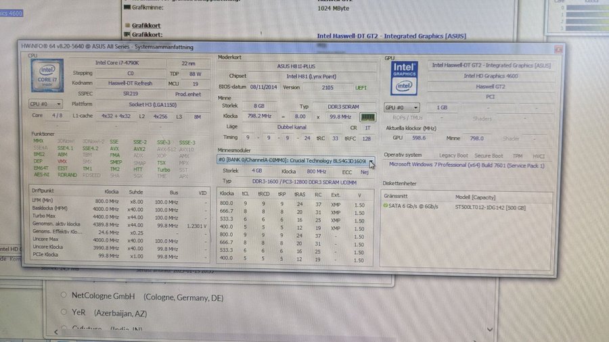The image size is (609, 342).
Task: Click Intel H81 (Lynx Point) chipset field
Action: [x=311, y=76]
